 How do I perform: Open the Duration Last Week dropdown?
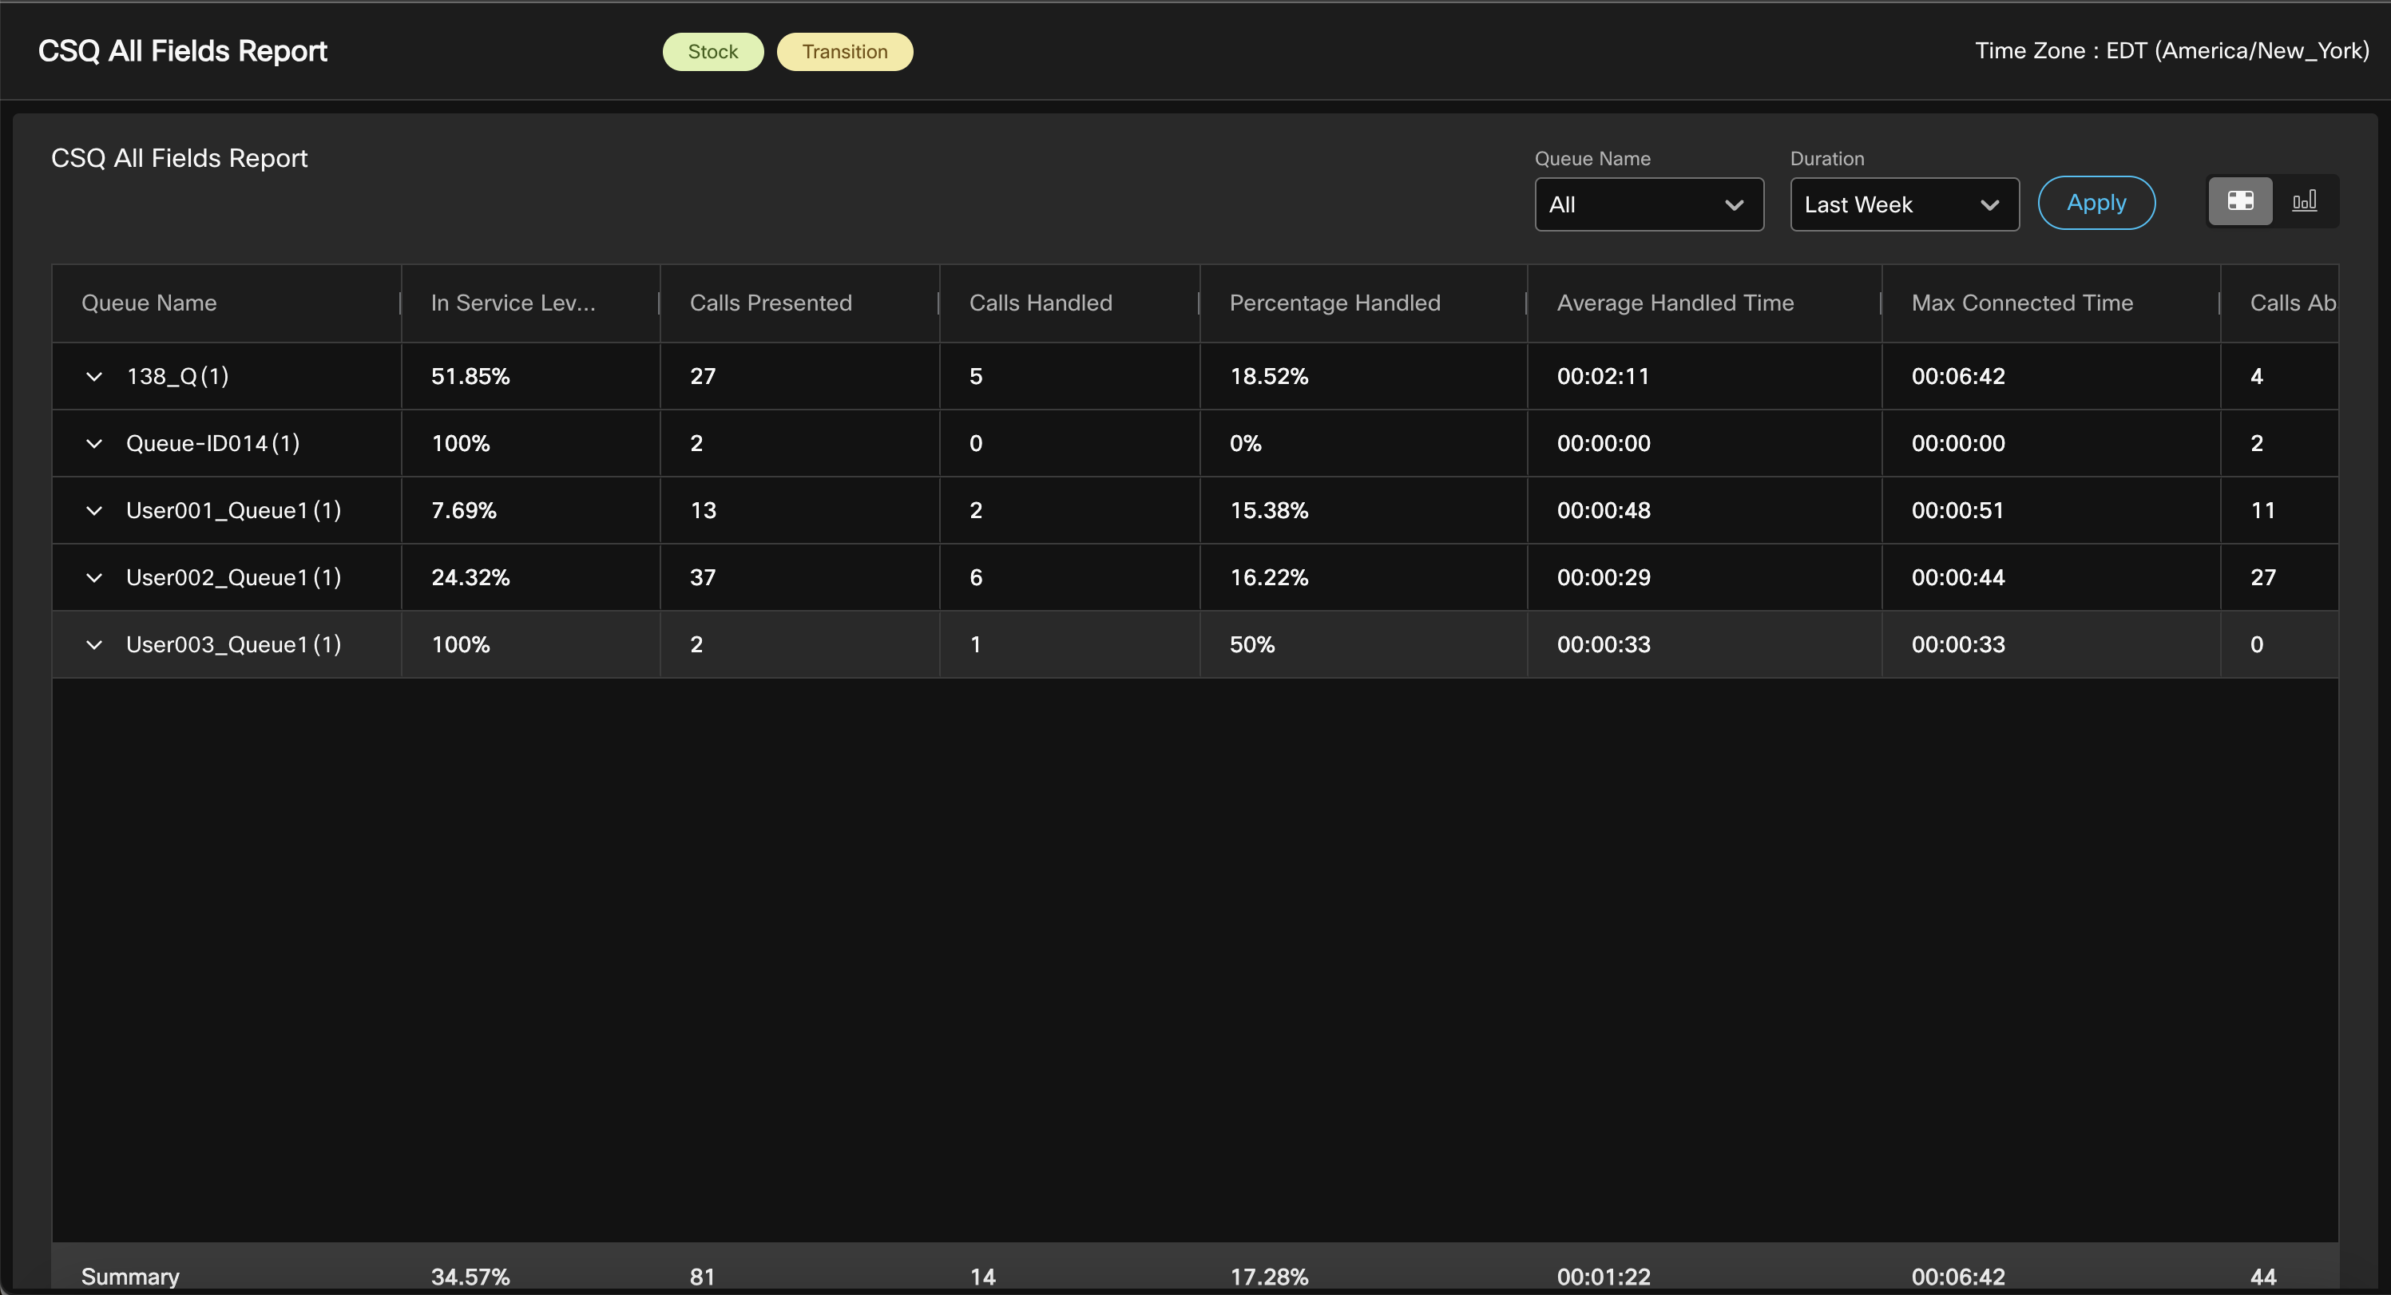[x=1904, y=205]
